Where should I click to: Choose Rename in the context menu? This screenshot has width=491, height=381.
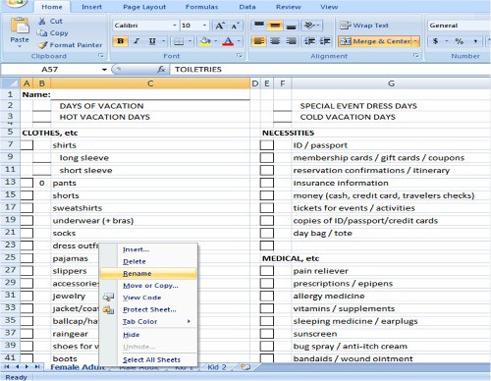click(x=148, y=274)
